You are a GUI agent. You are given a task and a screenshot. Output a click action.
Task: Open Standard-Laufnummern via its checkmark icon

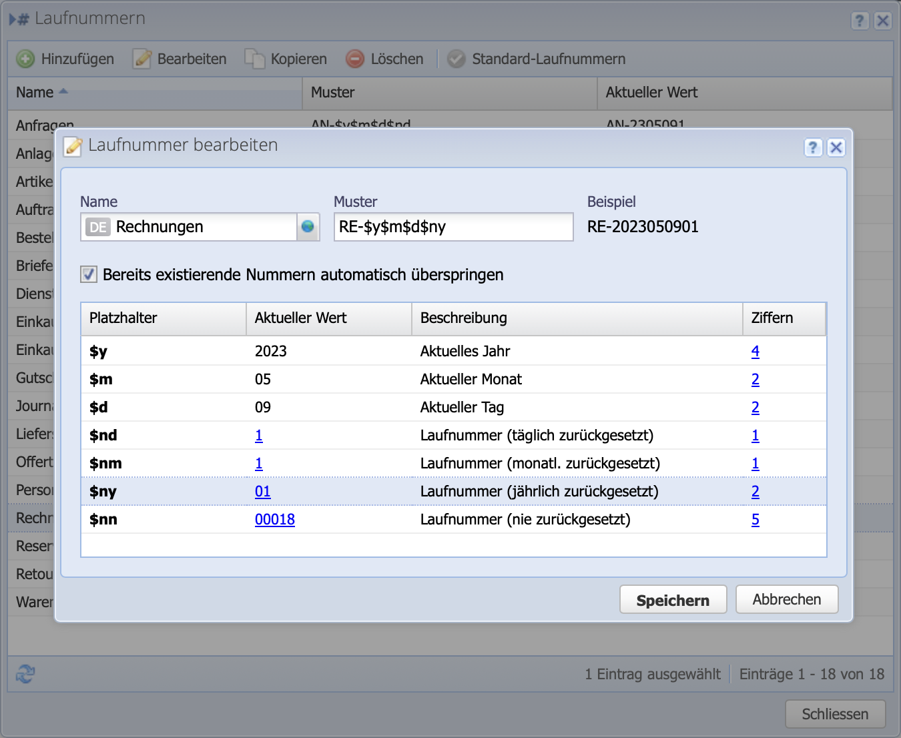(x=456, y=59)
